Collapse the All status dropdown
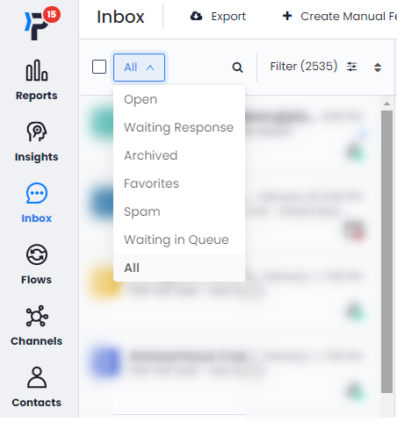 tap(139, 68)
